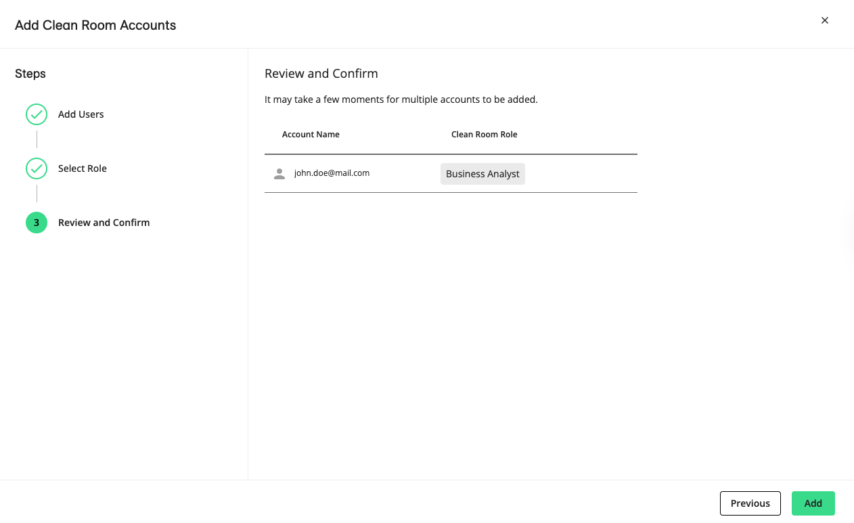Go back to the Add Users step
The width and height of the screenshot is (854, 523).
[x=81, y=114]
